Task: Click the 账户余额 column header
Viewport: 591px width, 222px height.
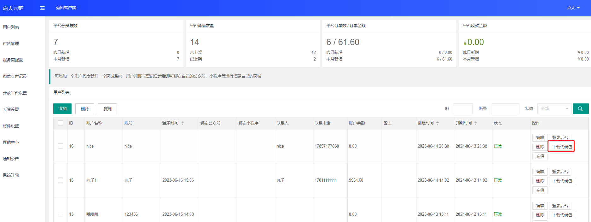Action: [357, 123]
